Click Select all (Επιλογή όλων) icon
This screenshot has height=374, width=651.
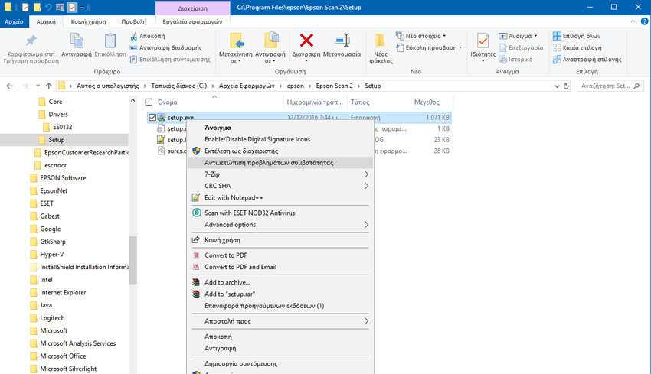[557, 36]
